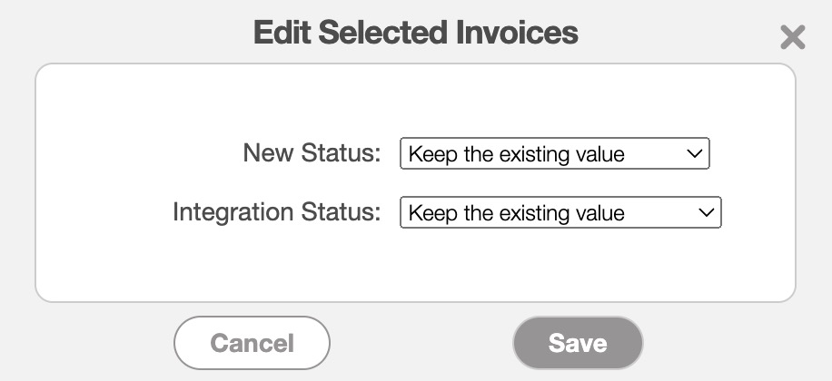This screenshot has width=832, height=381.
Task: Click the gray Save button
Action: tap(578, 343)
